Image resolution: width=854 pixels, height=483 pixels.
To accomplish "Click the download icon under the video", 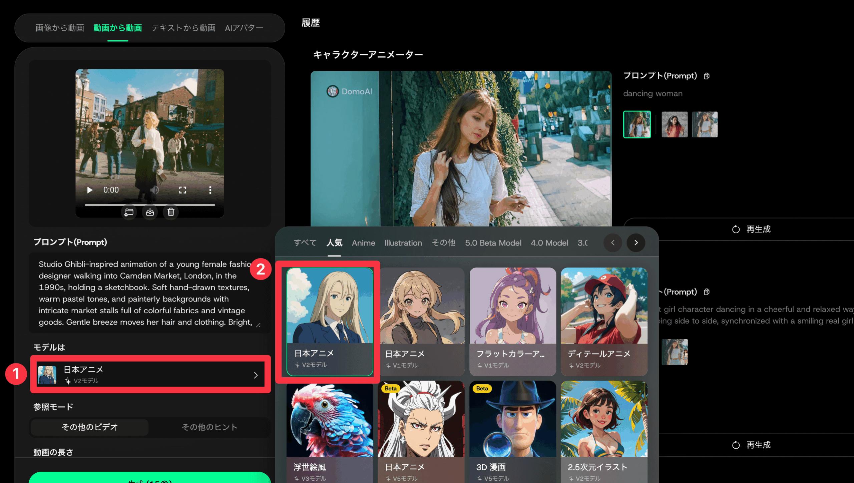I will (150, 212).
